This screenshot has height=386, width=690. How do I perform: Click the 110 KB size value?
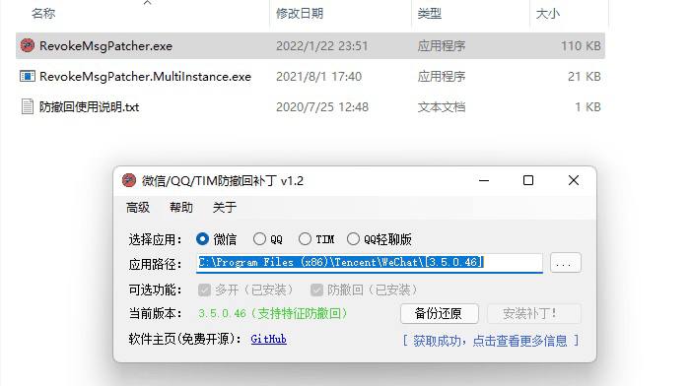(x=581, y=45)
